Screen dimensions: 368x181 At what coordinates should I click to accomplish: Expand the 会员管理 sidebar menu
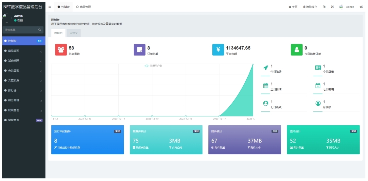(23, 71)
